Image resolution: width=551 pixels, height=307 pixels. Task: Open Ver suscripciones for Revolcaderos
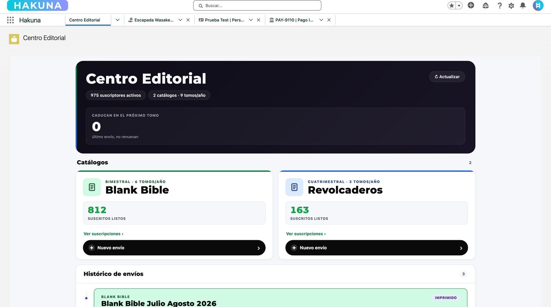[x=306, y=234]
